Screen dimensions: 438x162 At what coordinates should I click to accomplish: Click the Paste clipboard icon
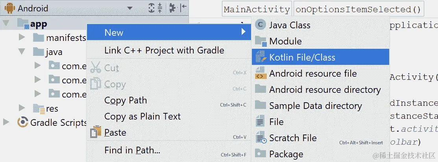click(x=96, y=133)
